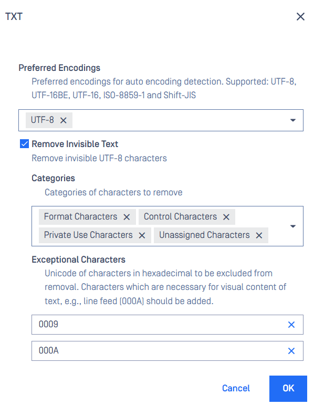Screen dimensions: 314x405
Task: Expand the Categories dropdown arrow
Action: point(293,226)
